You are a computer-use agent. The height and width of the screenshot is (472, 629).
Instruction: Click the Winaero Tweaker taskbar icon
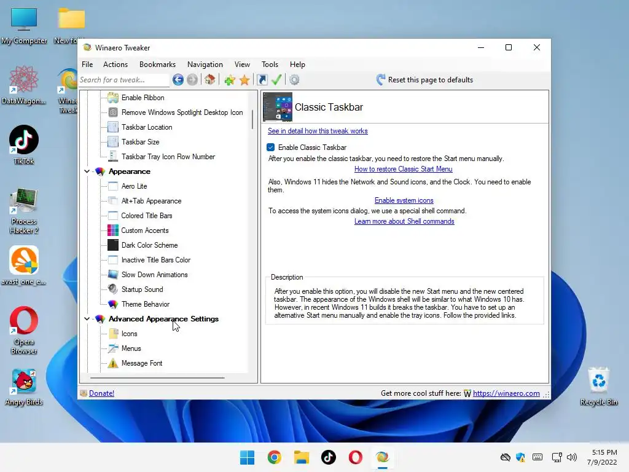pyautogui.click(x=382, y=457)
